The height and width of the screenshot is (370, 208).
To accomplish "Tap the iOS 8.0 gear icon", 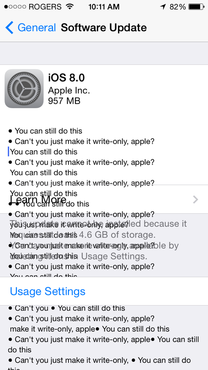I will [x=24, y=89].
